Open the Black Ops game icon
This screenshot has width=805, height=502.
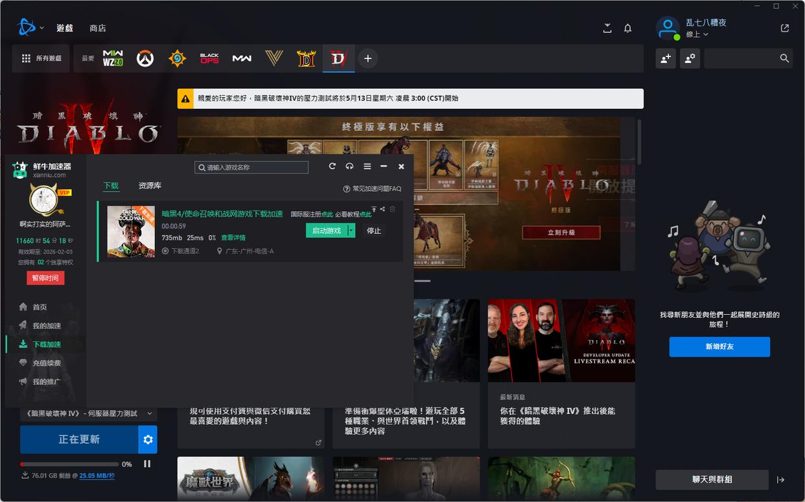click(x=209, y=58)
